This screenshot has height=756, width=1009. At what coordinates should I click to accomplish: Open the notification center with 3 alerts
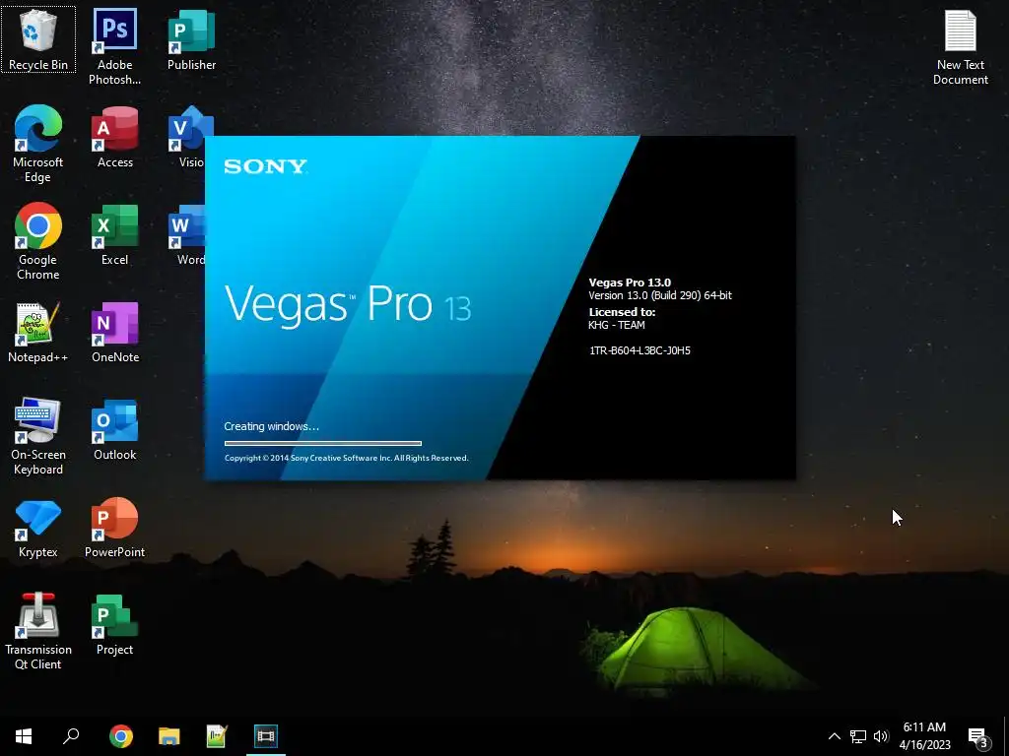tap(977, 736)
